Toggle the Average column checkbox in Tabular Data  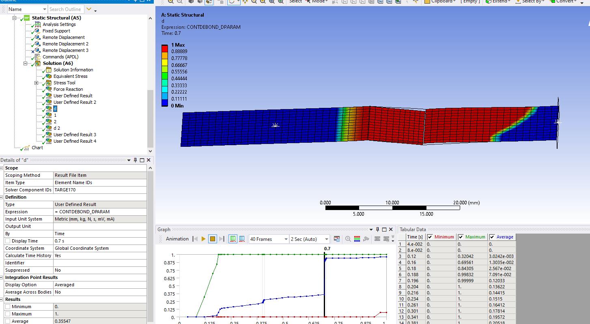point(491,237)
